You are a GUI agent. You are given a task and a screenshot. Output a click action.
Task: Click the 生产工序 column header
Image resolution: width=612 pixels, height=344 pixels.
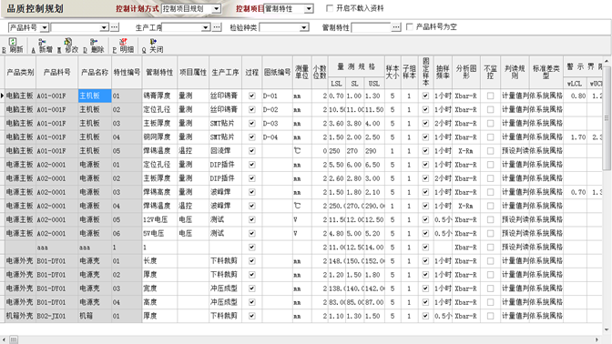click(225, 72)
